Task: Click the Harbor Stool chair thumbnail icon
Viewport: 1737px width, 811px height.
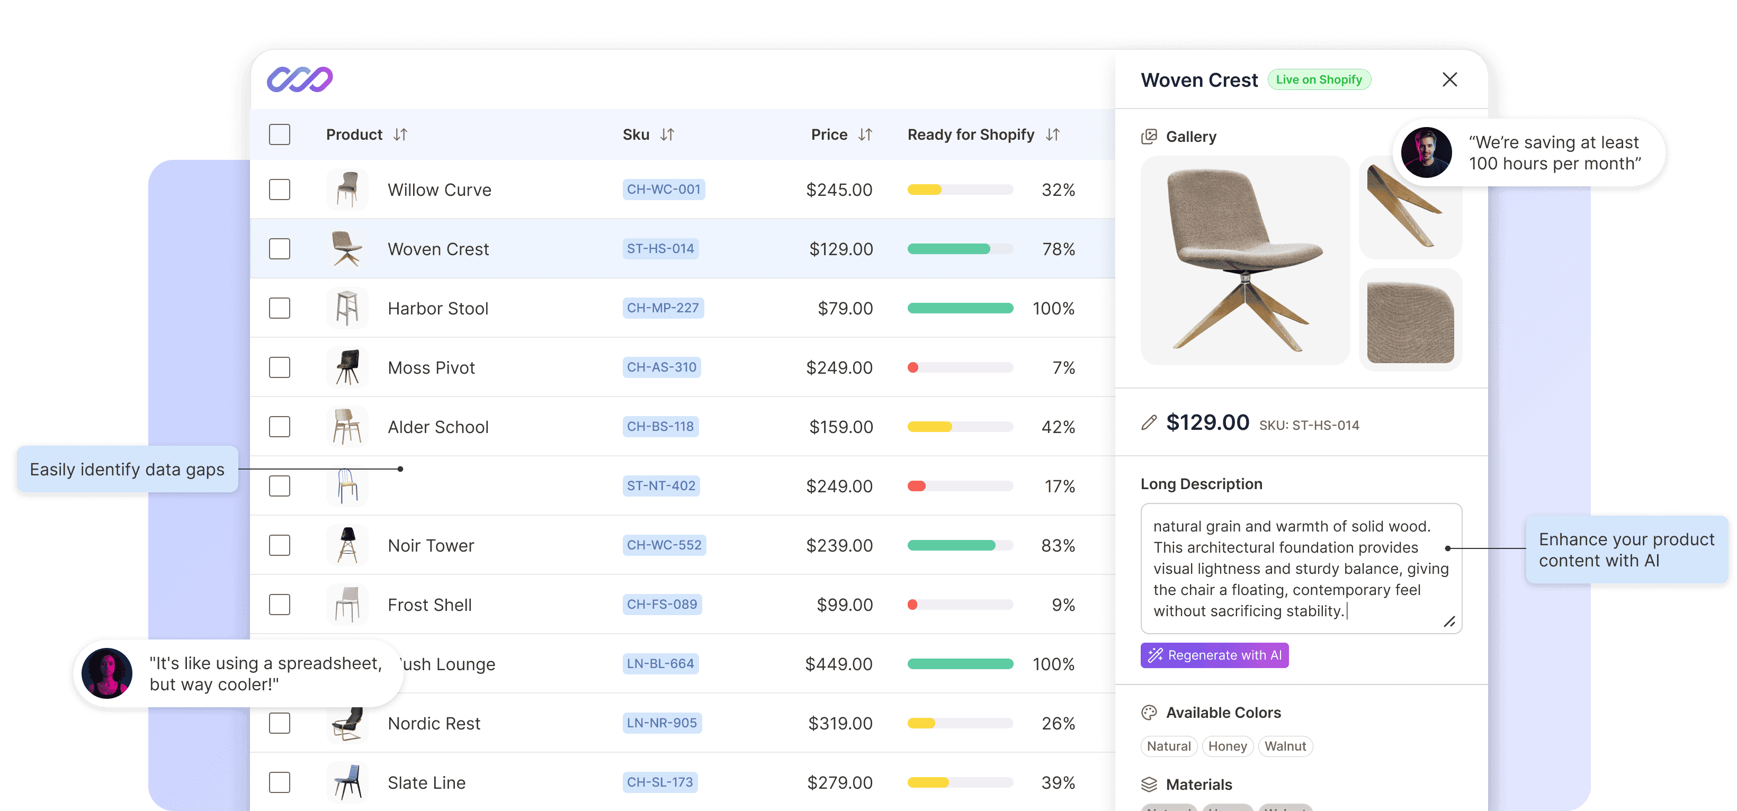Action: pyautogui.click(x=347, y=308)
